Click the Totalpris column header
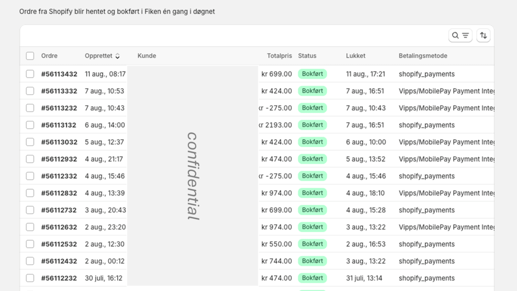Image resolution: width=517 pixels, height=291 pixels. click(x=279, y=56)
